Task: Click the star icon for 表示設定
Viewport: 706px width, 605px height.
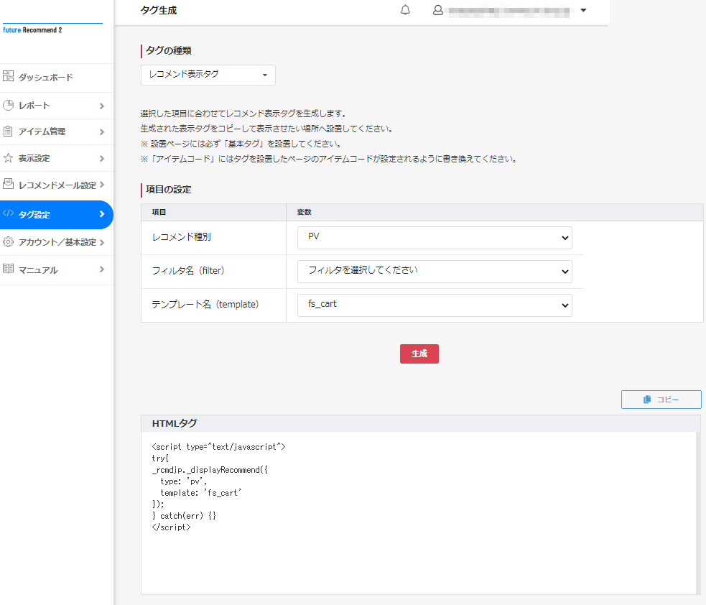Action: click(x=8, y=157)
